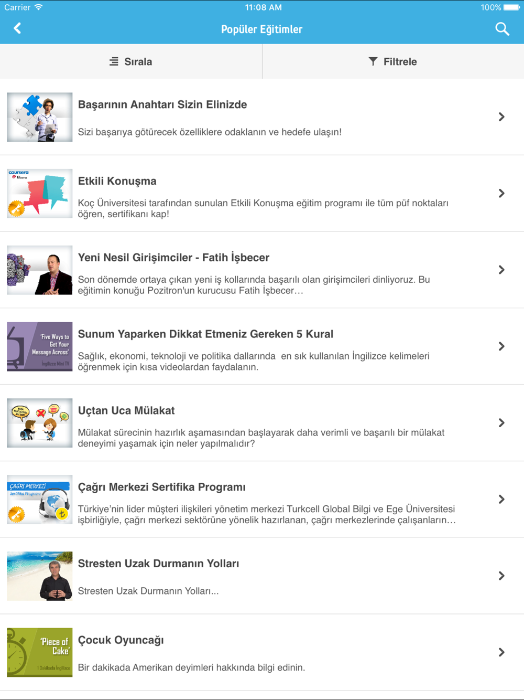This screenshot has width=524, height=700.
Task: Select the 'Piece of Cake' green thumbnail
Action: (40, 652)
